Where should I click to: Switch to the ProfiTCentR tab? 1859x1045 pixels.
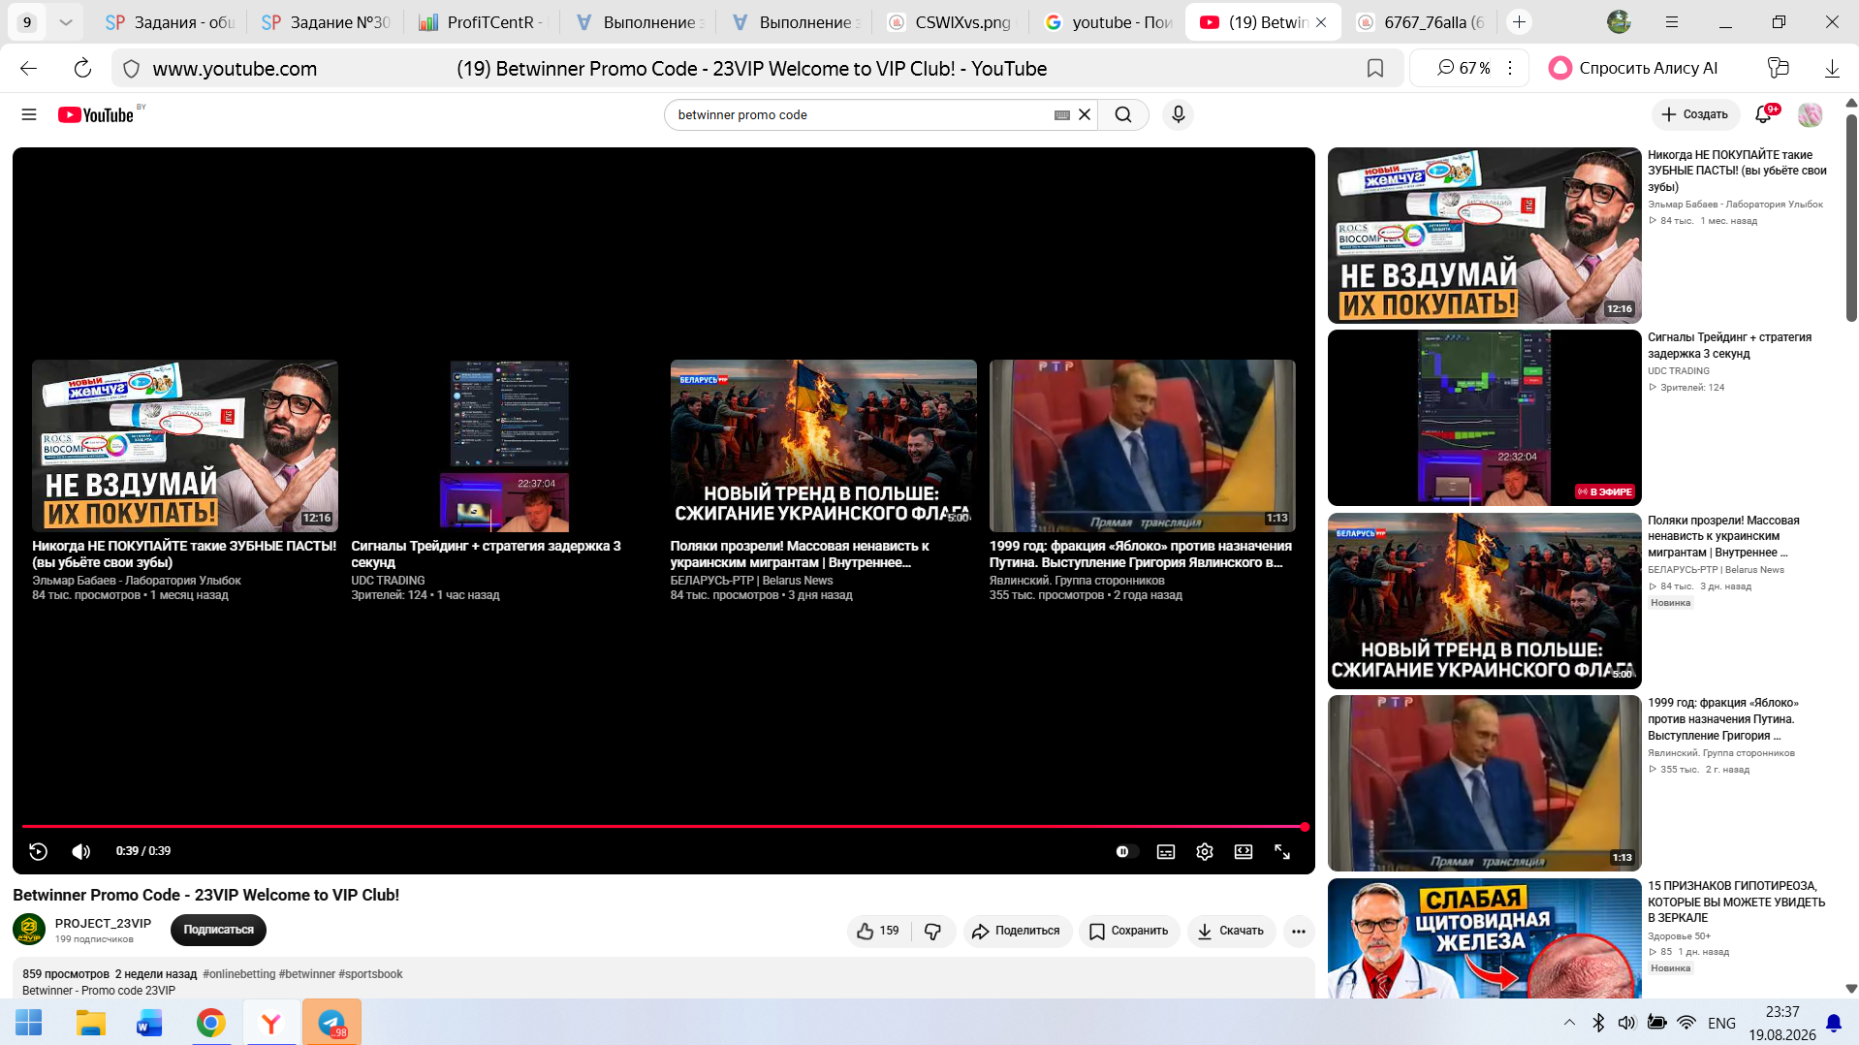pyautogui.click(x=484, y=21)
